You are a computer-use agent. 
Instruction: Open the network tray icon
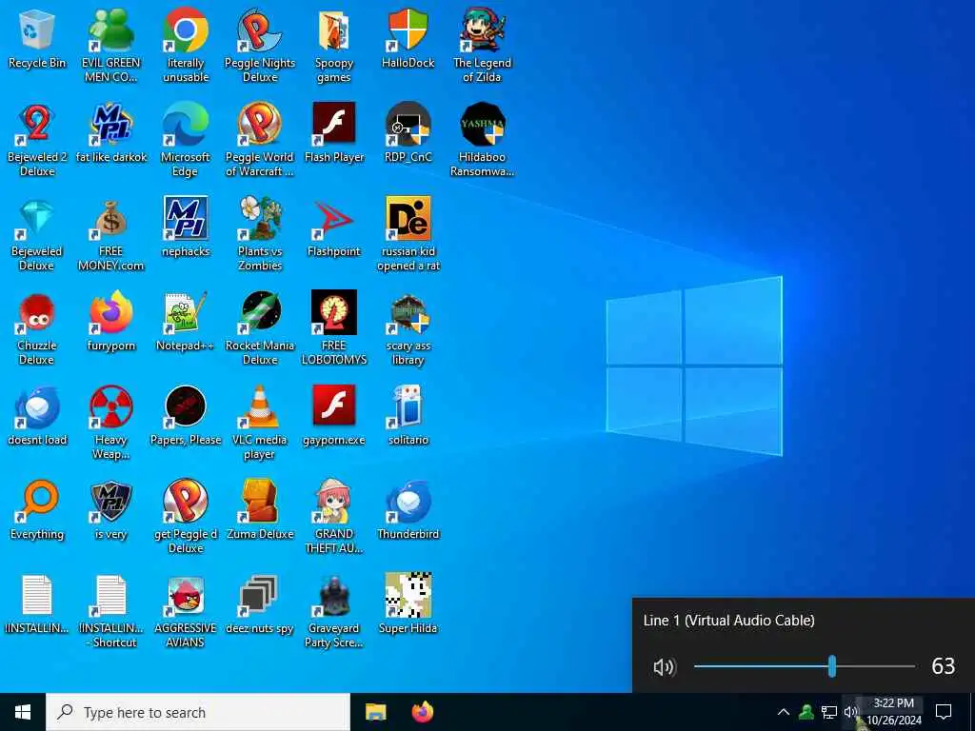click(829, 712)
